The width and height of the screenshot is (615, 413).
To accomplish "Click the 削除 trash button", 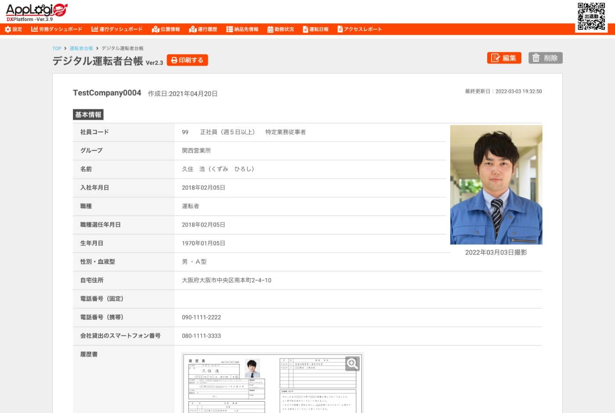I will point(546,58).
